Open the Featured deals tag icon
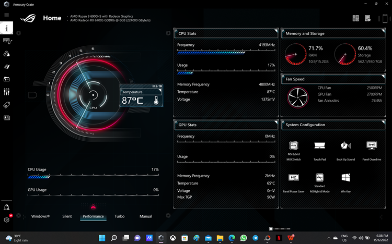Screen dimensions: 392x244 pyautogui.click(x=6, y=105)
